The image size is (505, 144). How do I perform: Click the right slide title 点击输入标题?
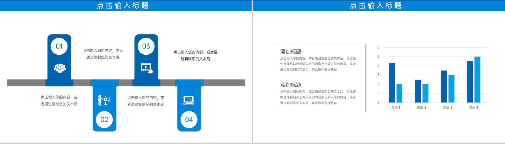[x=376, y=6]
